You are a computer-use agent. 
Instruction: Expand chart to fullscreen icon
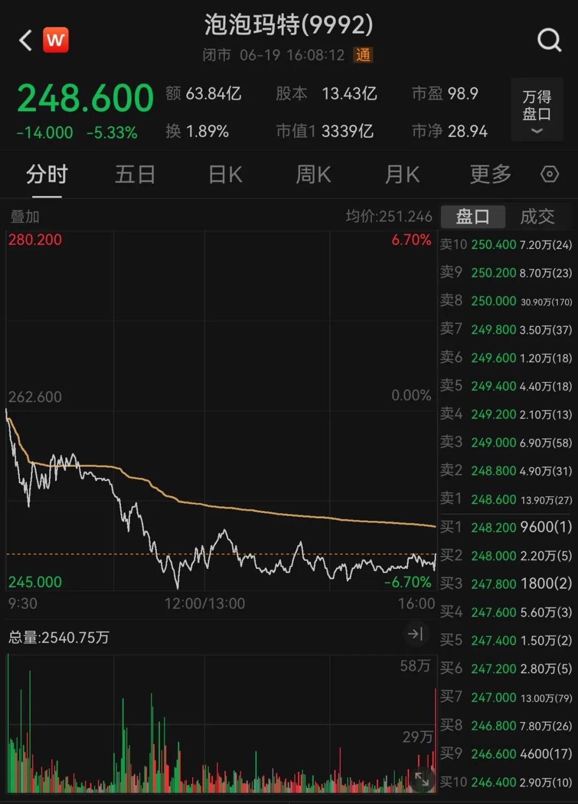(x=422, y=779)
